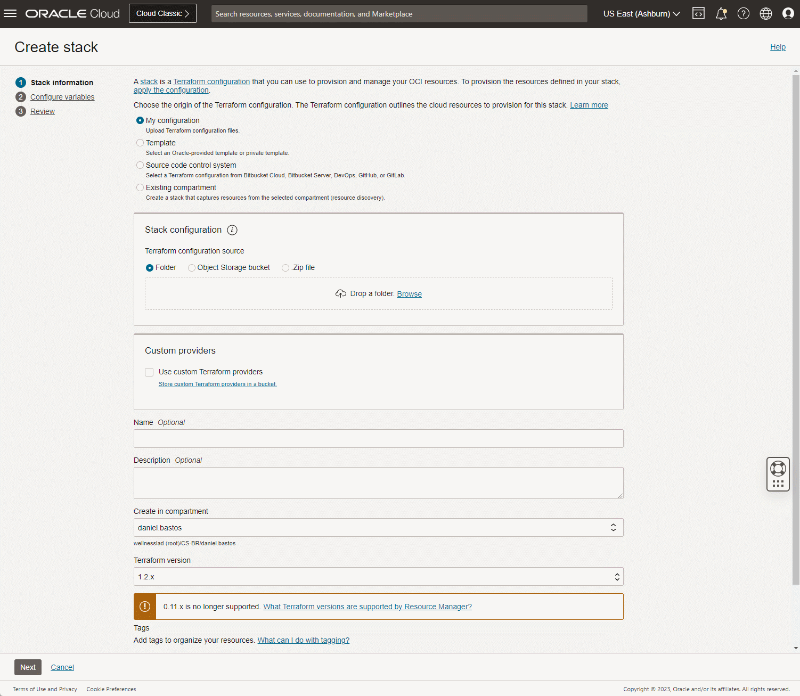Open the notifications bell
Screen dimensions: 800x696
coord(721,14)
